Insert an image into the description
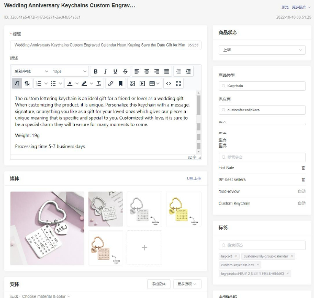The image size is (314, 298). (x=132, y=84)
